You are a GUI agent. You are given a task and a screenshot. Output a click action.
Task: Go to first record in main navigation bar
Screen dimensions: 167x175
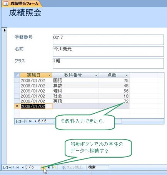18,167
